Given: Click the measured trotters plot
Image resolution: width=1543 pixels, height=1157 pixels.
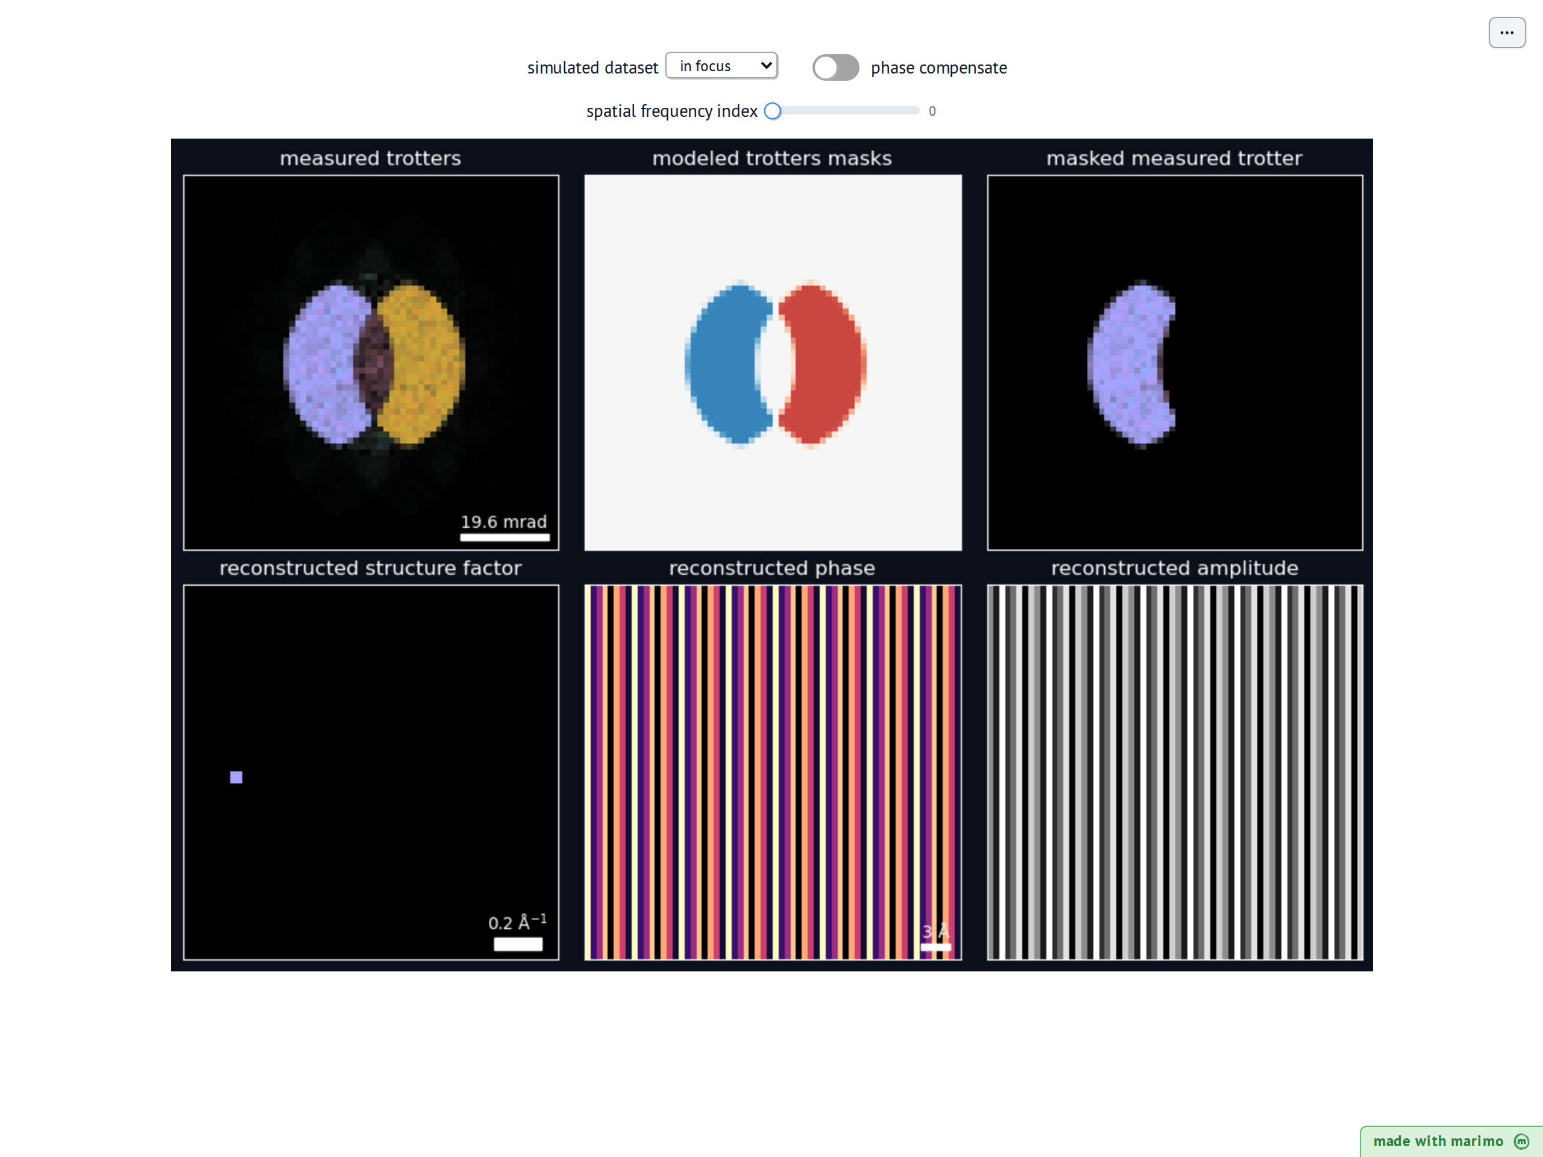Looking at the screenshot, I should [371, 363].
